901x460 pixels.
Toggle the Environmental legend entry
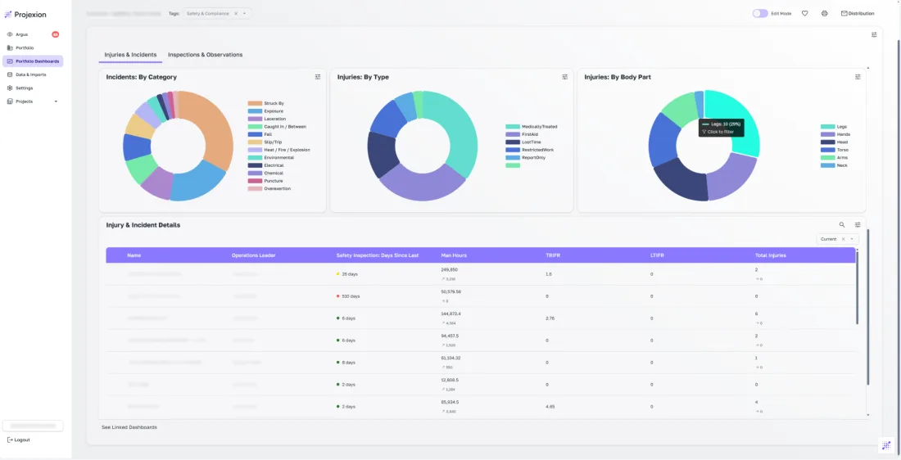270,157
